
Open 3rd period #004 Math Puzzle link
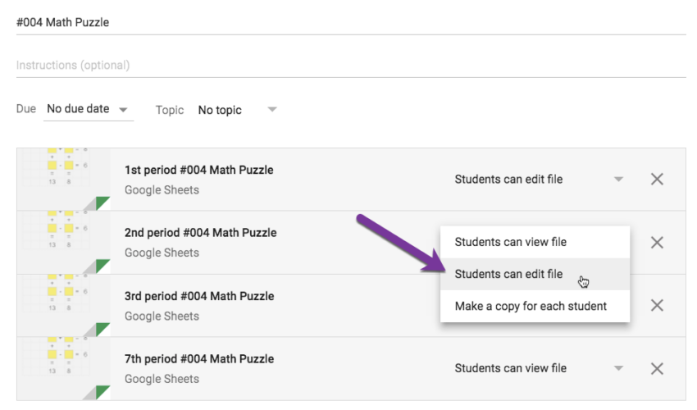click(199, 296)
